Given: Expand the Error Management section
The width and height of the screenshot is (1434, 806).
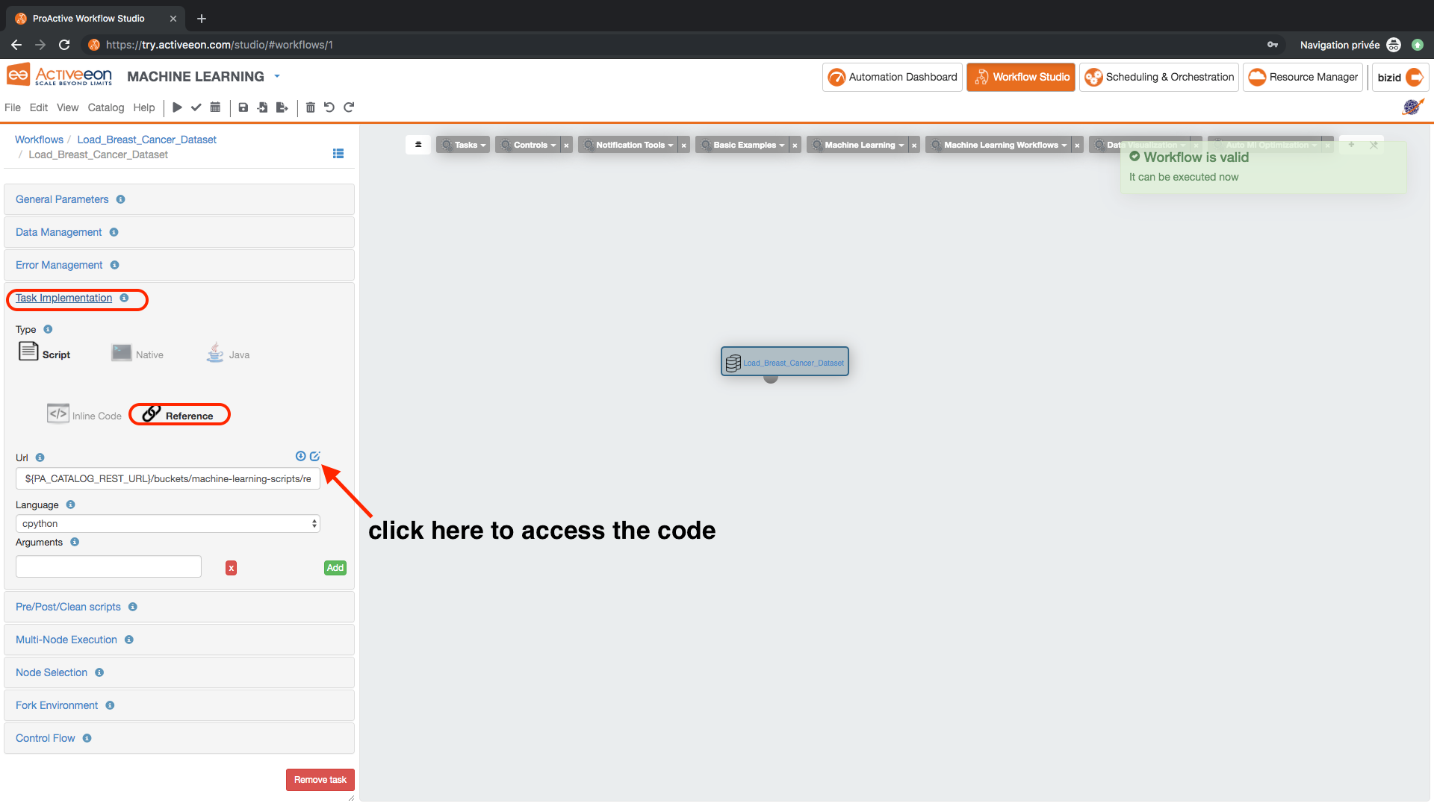Looking at the screenshot, I should click(x=59, y=265).
